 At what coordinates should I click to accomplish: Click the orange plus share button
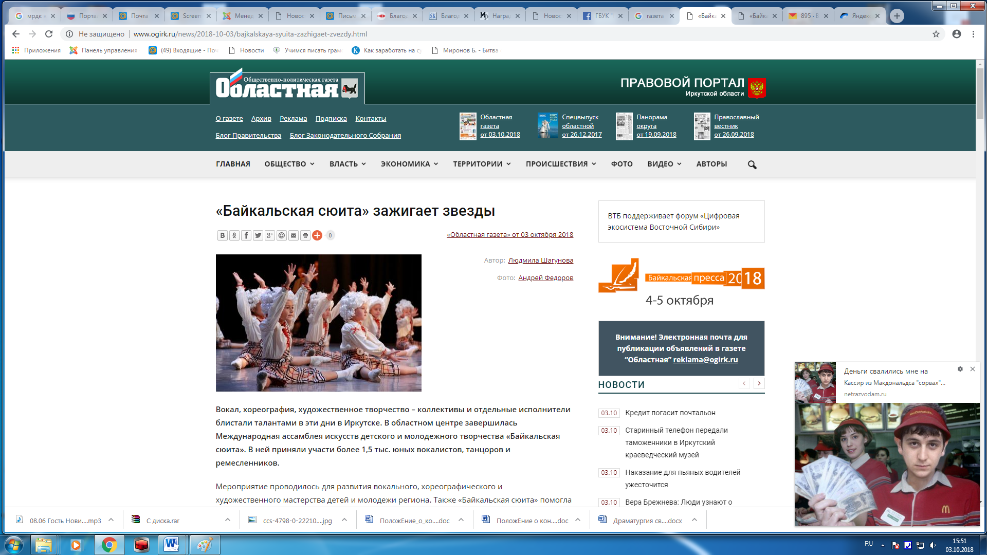pyautogui.click(x=317, y=235)
